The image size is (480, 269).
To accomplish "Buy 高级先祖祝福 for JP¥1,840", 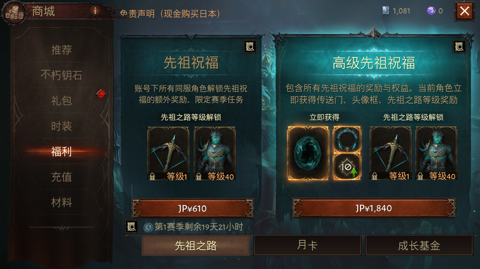I will pyautogui.click(x=374, y=208).
